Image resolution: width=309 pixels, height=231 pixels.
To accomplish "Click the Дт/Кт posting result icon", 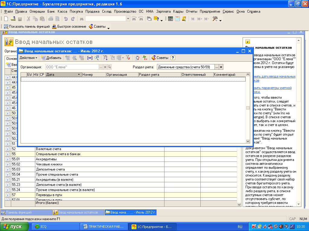I will tap(145, 58).
